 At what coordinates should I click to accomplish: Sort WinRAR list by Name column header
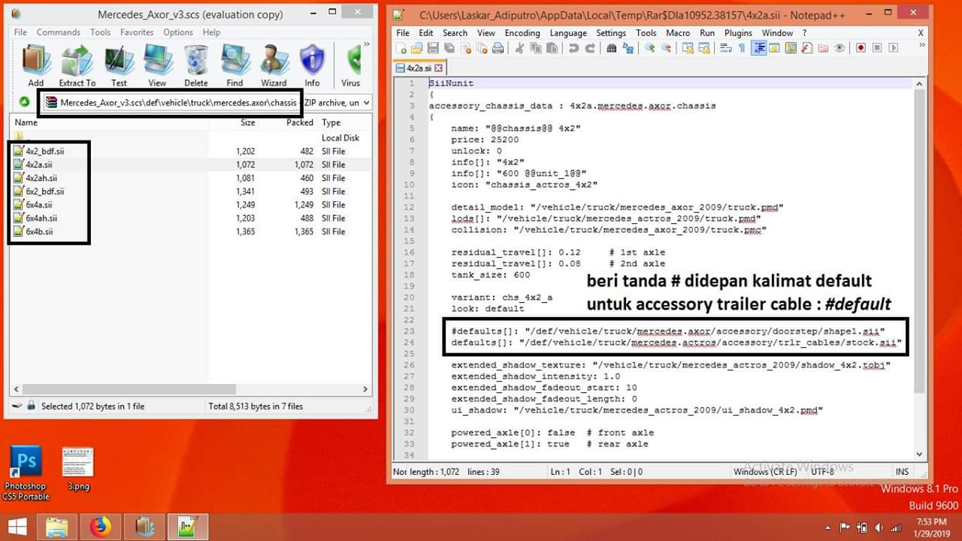(26, 122)
